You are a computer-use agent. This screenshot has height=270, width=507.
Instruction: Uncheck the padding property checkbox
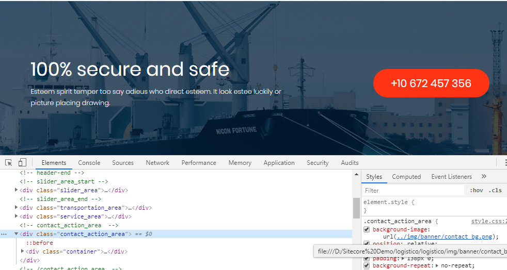point(367,259)
